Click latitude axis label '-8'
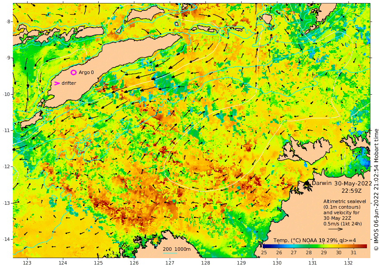Screen dimensions: 379x271 (9, 22)
